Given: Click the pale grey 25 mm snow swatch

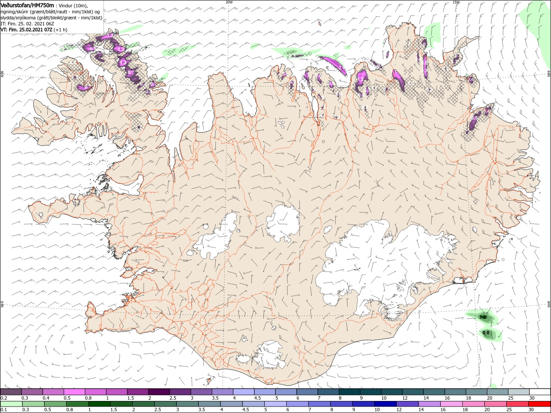Looking at the screenshot, I should click(519, 391).
